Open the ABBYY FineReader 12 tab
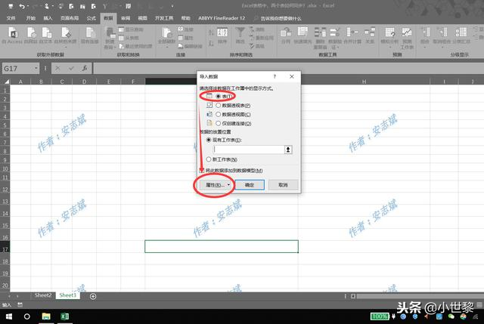The image size is (484, 324). pos(222,18)
